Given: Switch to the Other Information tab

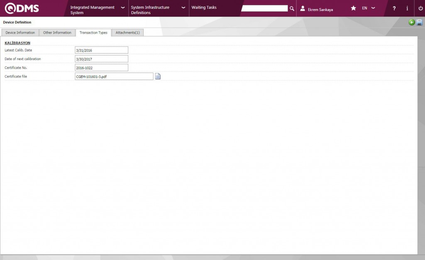Looking at the screenshot, I should tap(57, 33).
